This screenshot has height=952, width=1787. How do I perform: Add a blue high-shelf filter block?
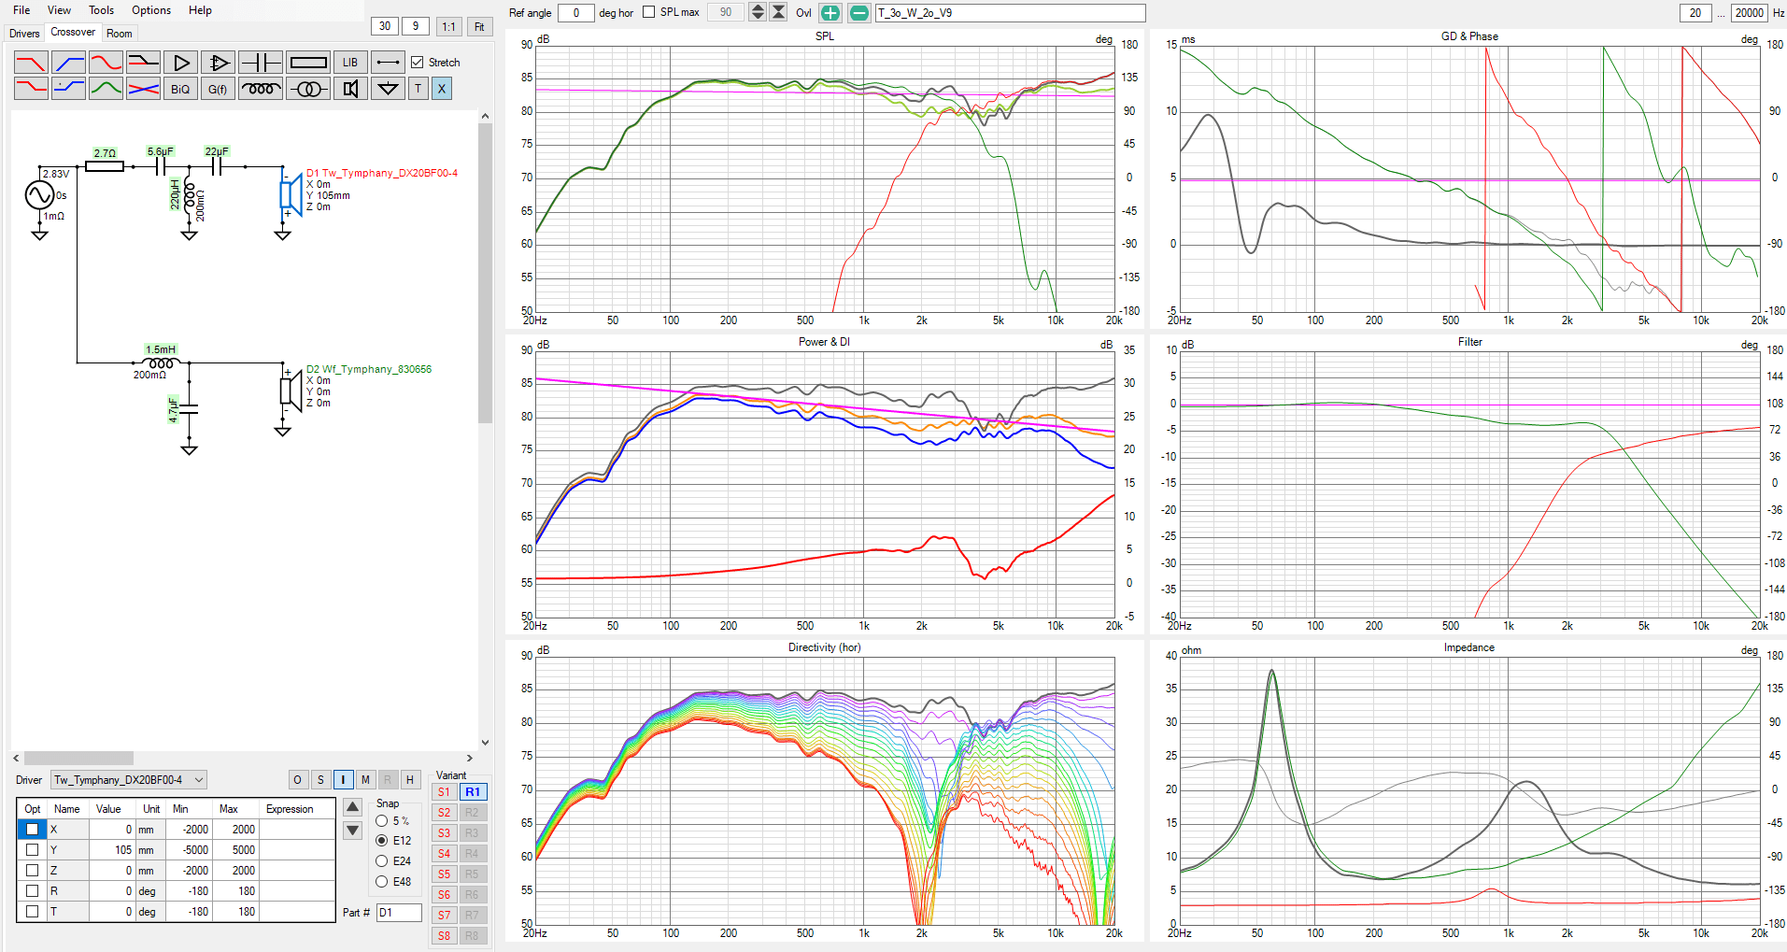tap(68, 89)
